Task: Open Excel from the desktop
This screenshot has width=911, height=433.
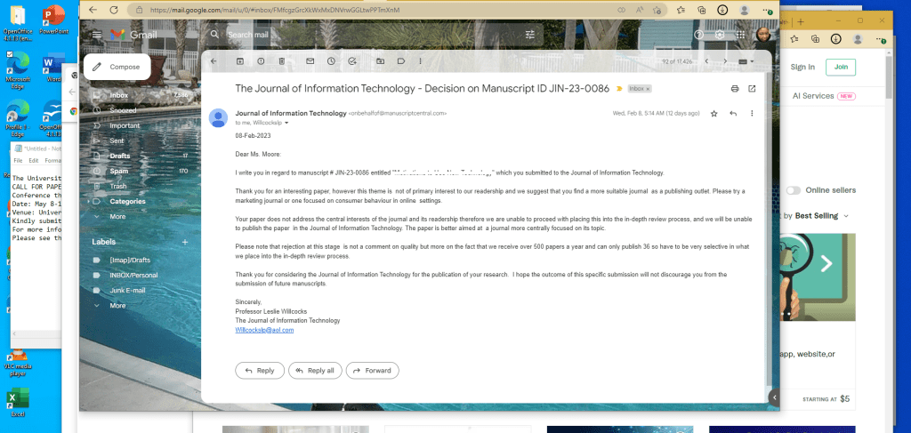Action: tap(18, 402)
